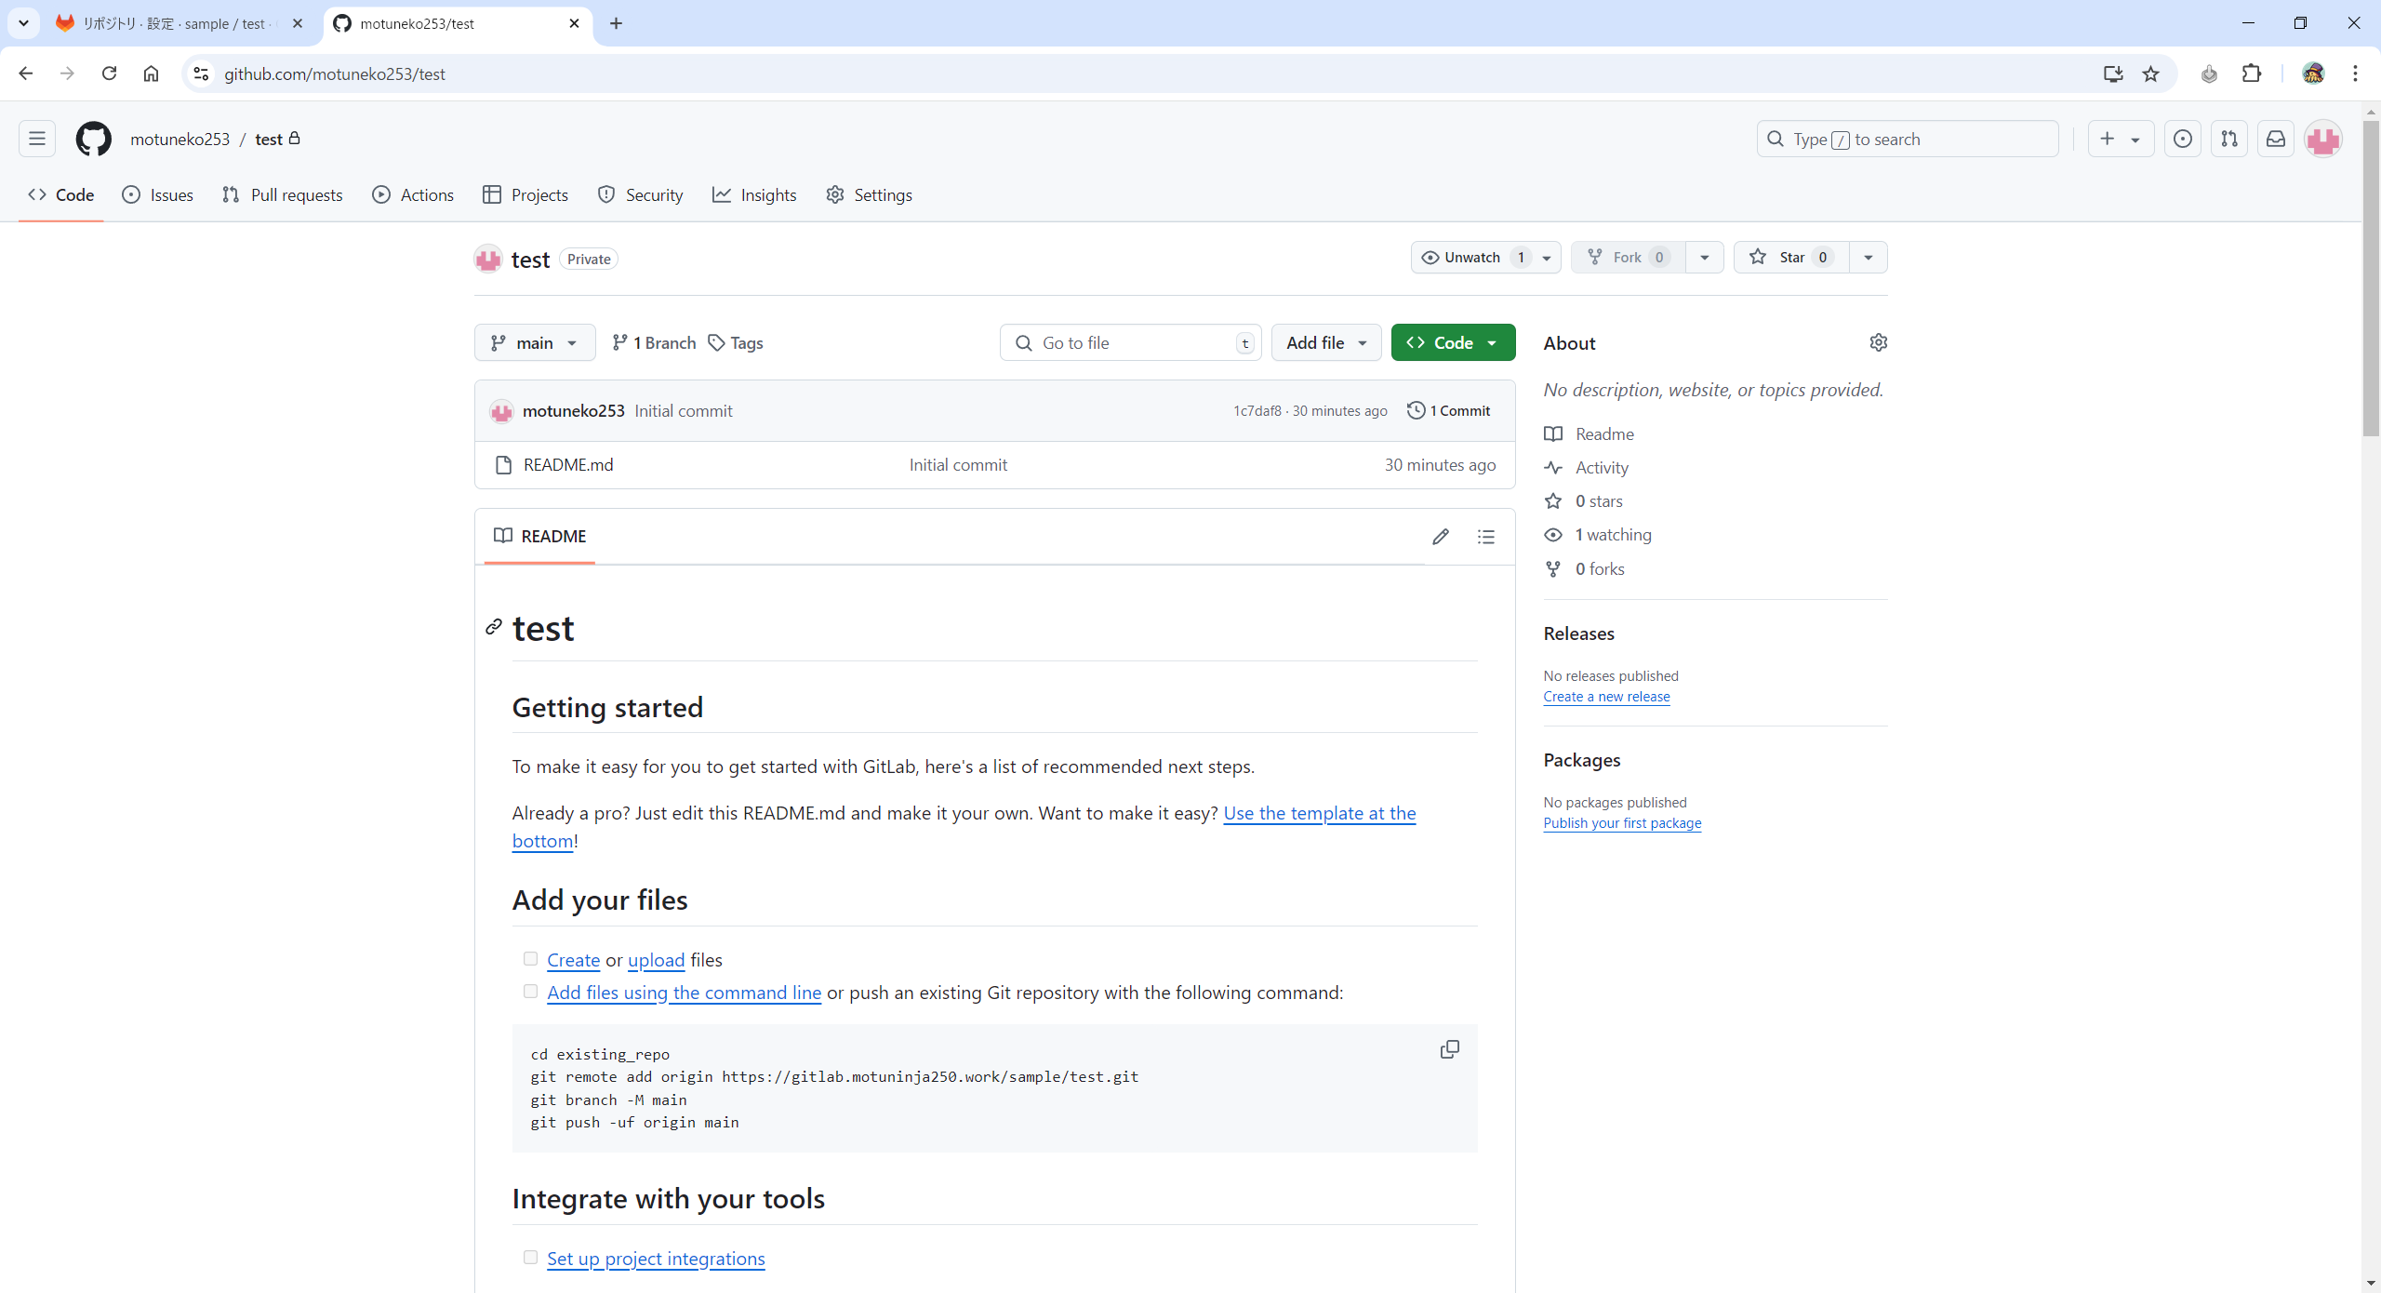Open your profile avatar menu
The width and height of the screenshot is (2381, 1293).
click(x=2322, y=139)
